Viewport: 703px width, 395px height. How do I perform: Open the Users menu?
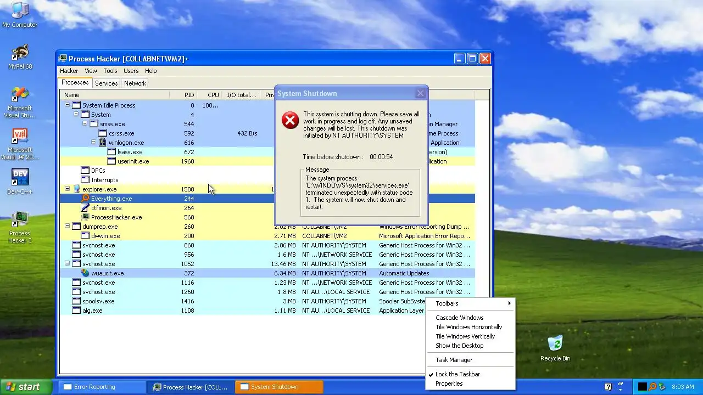131,71
